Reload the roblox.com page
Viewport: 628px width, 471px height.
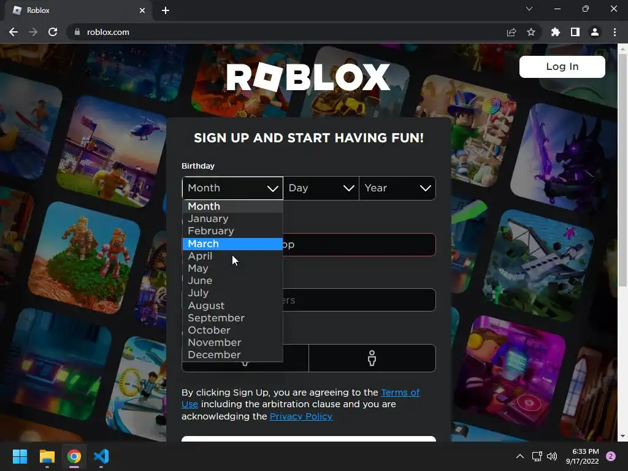tap(53, 32)
